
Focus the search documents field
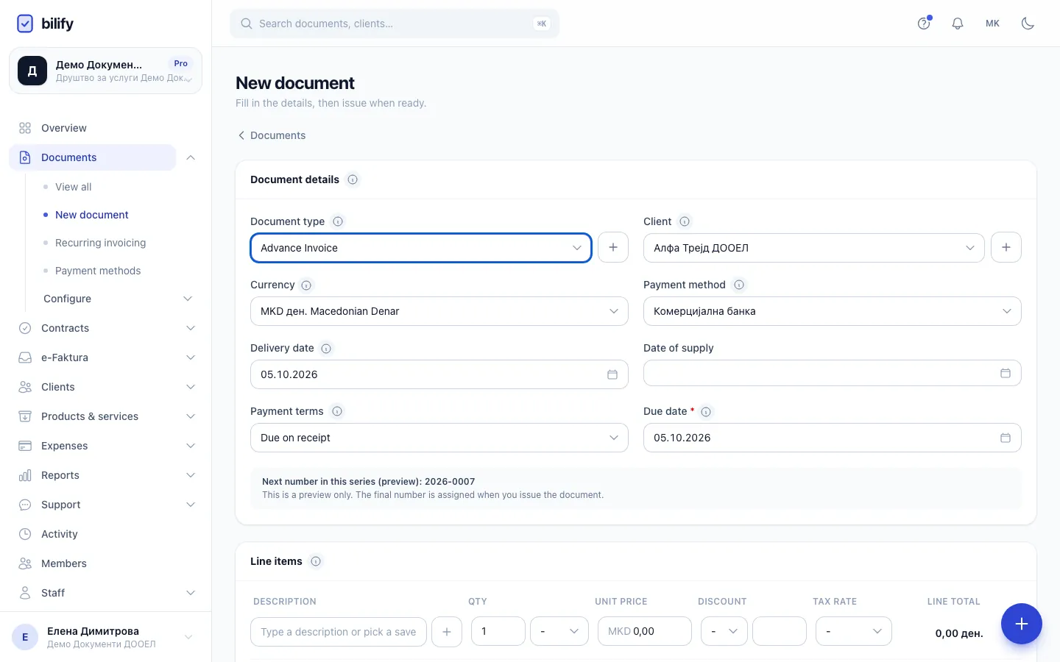tap(395, 24)
